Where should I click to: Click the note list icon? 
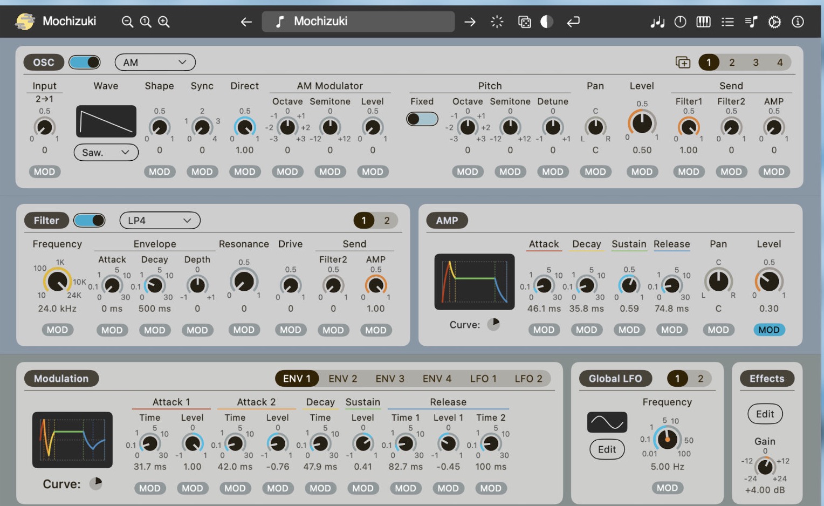[x=751, y=22]
